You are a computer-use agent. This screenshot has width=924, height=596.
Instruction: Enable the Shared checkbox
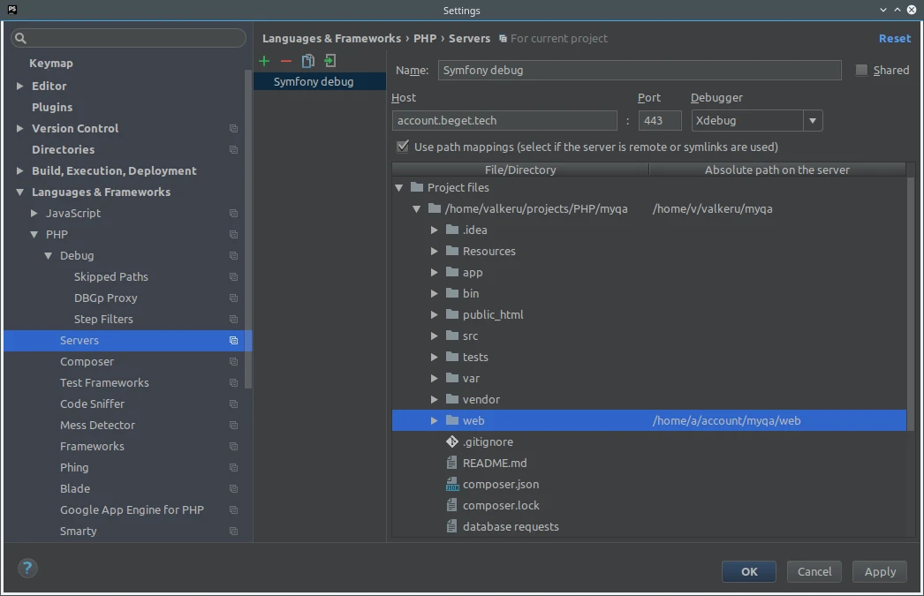click(x=861, y=71)
